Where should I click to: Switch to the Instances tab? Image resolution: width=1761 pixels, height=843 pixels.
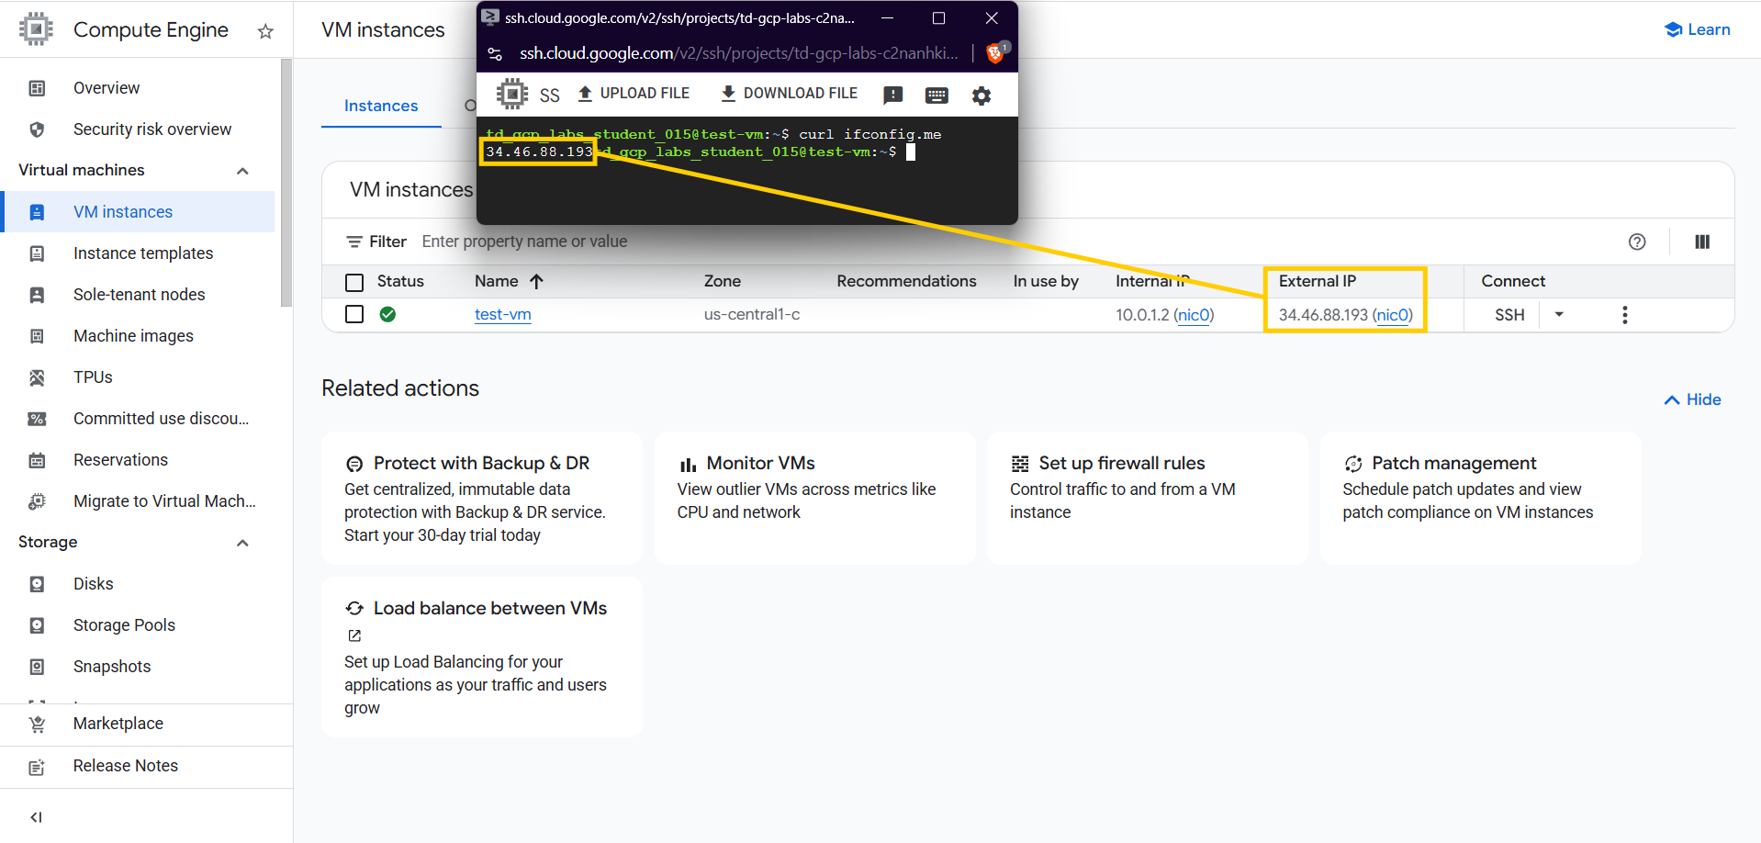380,106
